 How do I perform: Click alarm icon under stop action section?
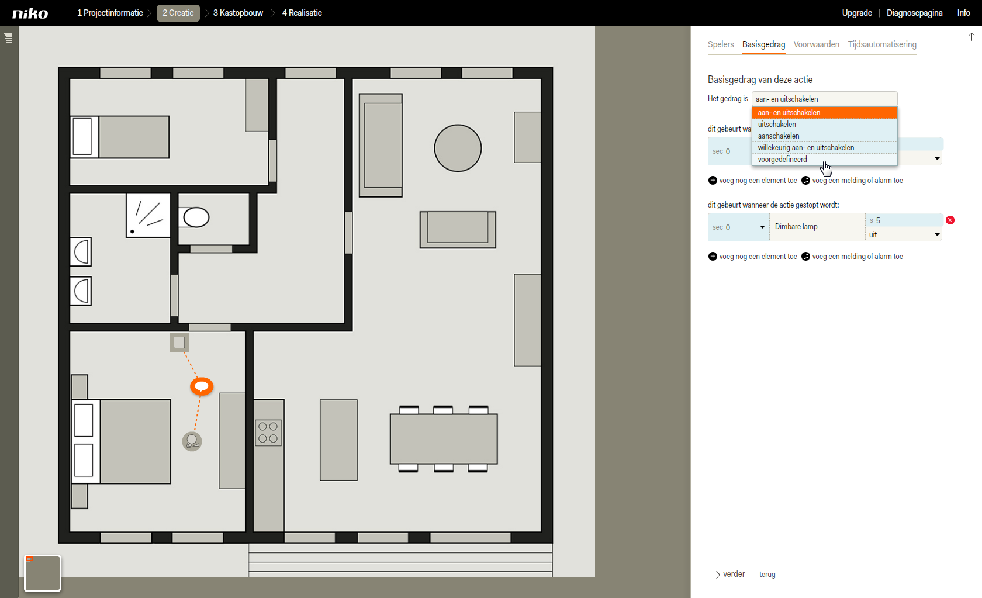[805, 257]
